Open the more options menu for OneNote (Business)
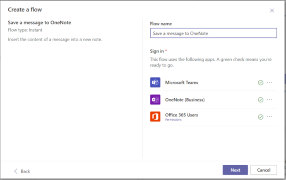 point(269,99)
